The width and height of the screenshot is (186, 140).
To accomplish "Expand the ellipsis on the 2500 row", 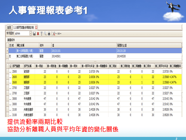I will click(10, 72).
